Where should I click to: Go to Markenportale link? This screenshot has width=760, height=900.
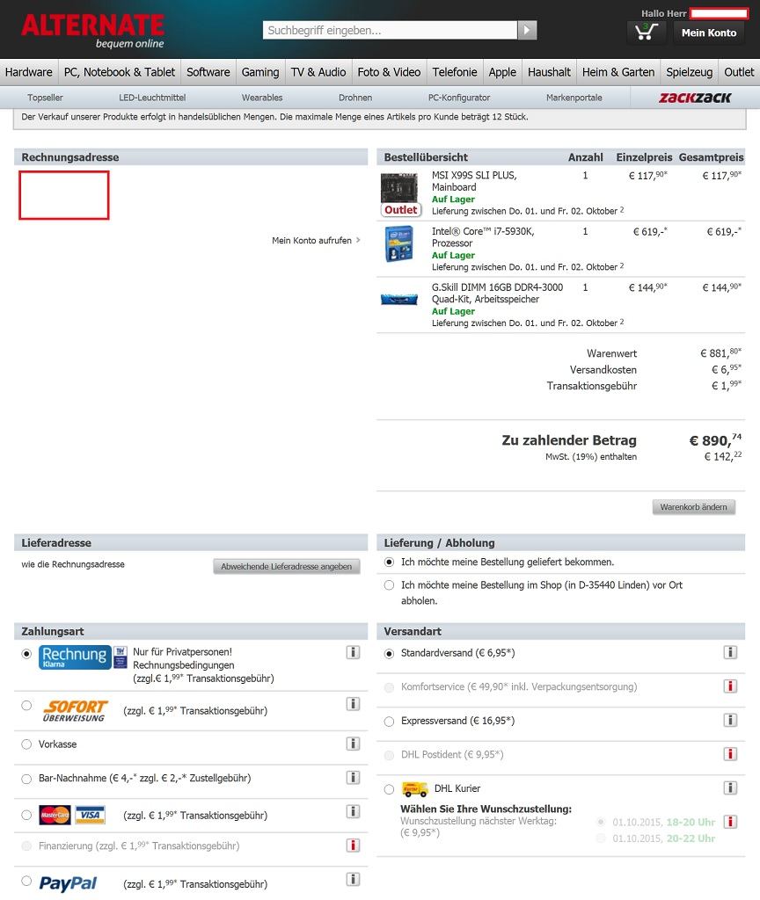click(574, 98)
